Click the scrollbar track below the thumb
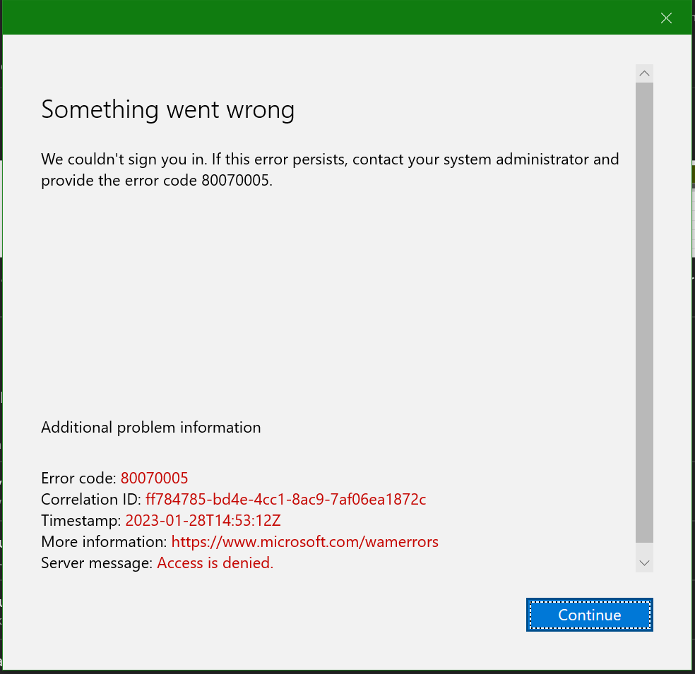695x674 pixels. (x=643, y=547)
